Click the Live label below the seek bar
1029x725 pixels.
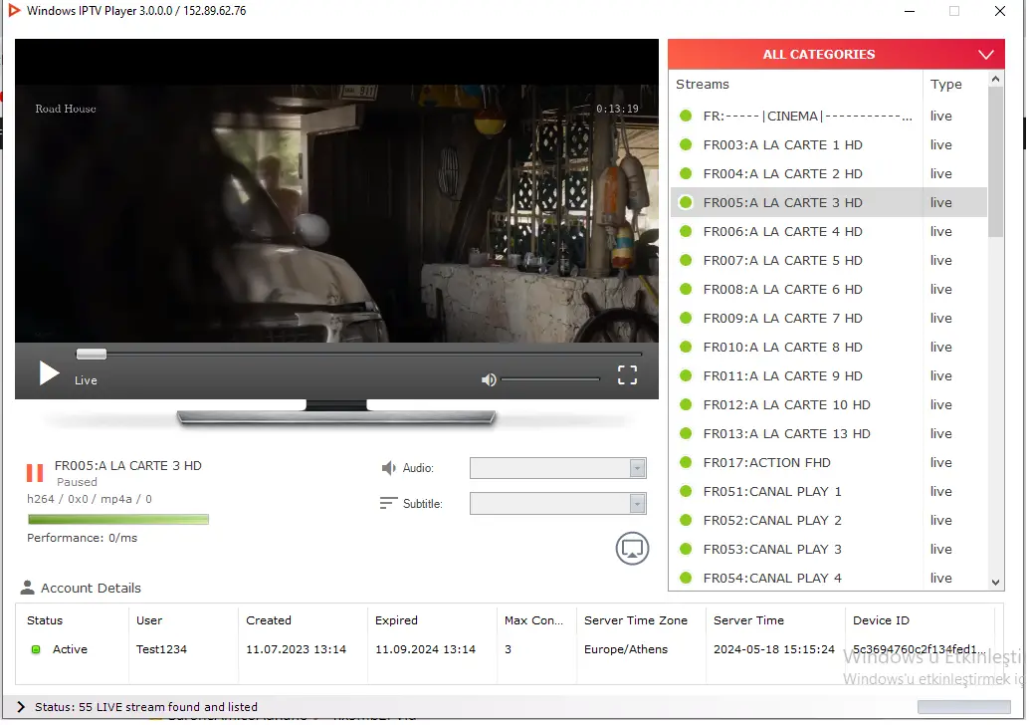click(x=86, y=381)
